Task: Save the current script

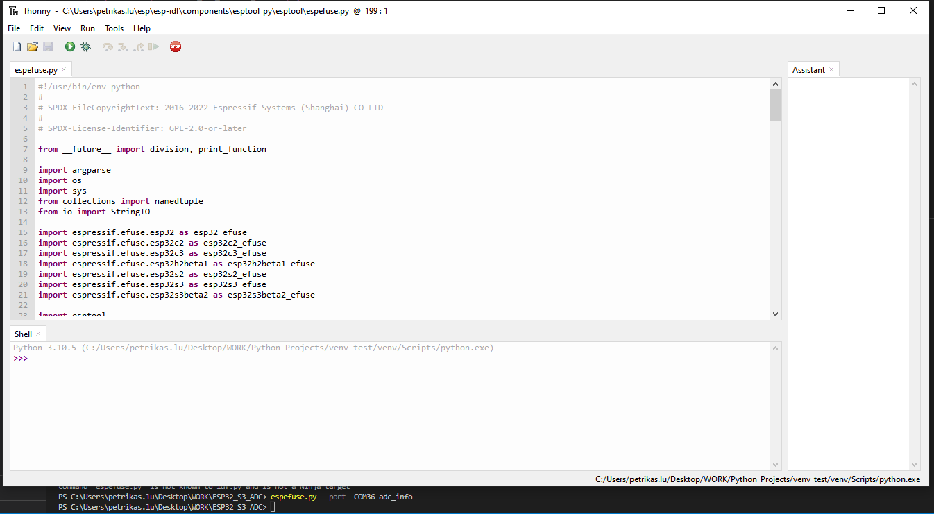Action: click(48, 46)
